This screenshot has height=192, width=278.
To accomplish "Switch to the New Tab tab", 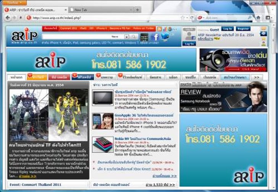I will 101,10.
